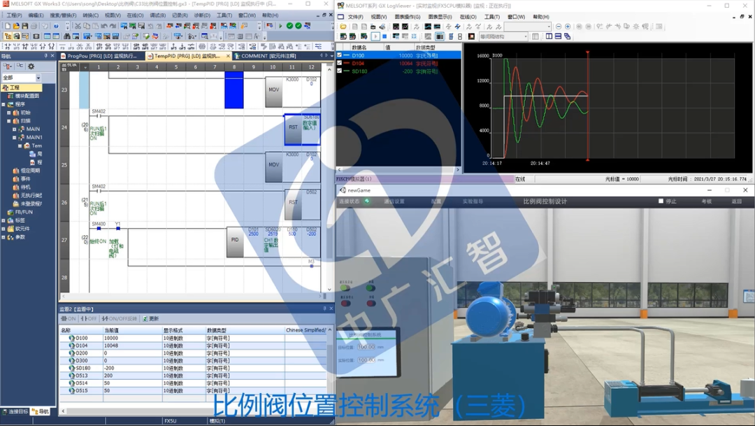Image resolution: width=755 pixels, height=426 pixels.
Task: Open the folder icon in GX LogViewer toolbar
Action: tap(343, 27)
